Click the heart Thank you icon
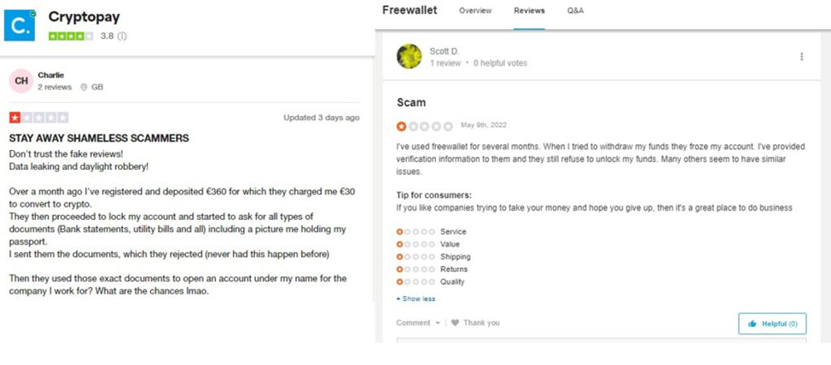The height and width of the screenshot is (365, 831). pyautogui.click(x=455, y=323)
